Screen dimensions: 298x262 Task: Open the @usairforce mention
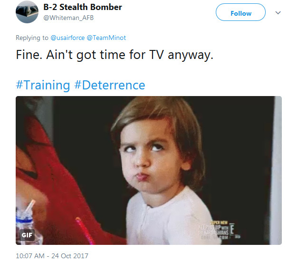click(67, 38)
